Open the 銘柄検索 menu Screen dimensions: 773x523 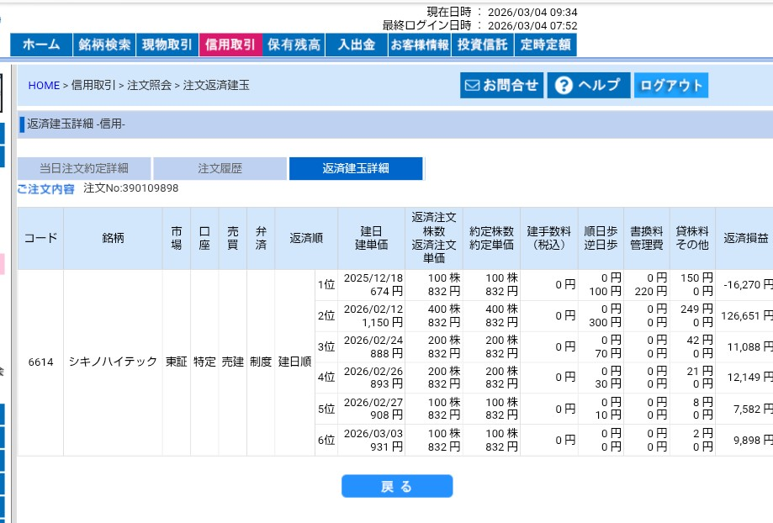coord(105,46)
